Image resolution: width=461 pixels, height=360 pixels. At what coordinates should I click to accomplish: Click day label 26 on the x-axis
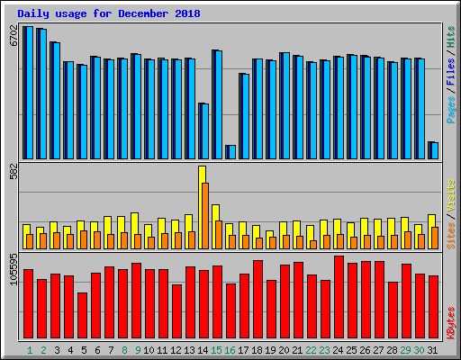click(x=365, y=350)
